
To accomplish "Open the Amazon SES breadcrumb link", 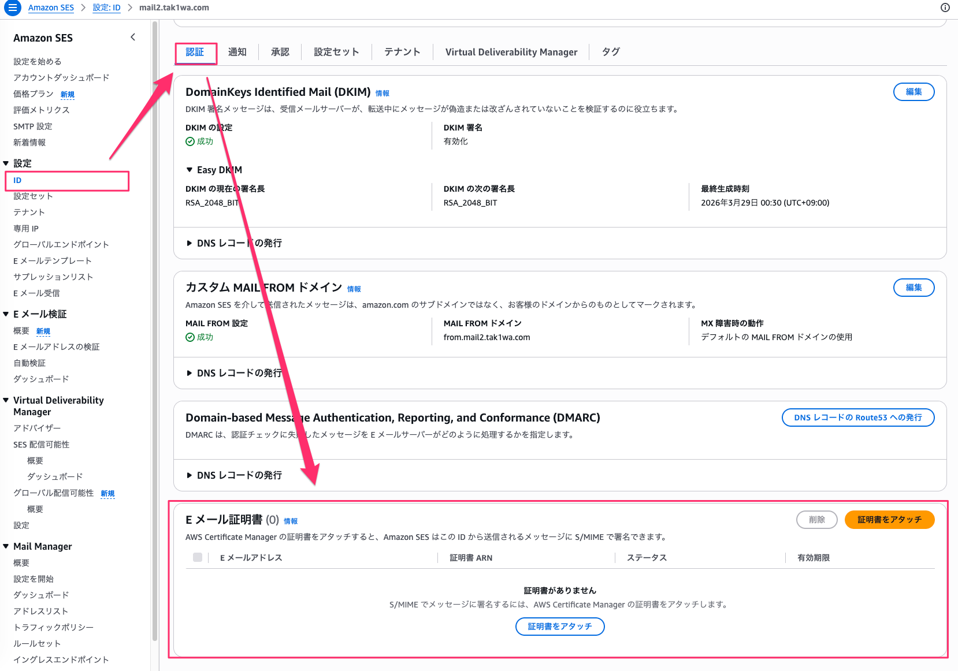I will point(51,8).
